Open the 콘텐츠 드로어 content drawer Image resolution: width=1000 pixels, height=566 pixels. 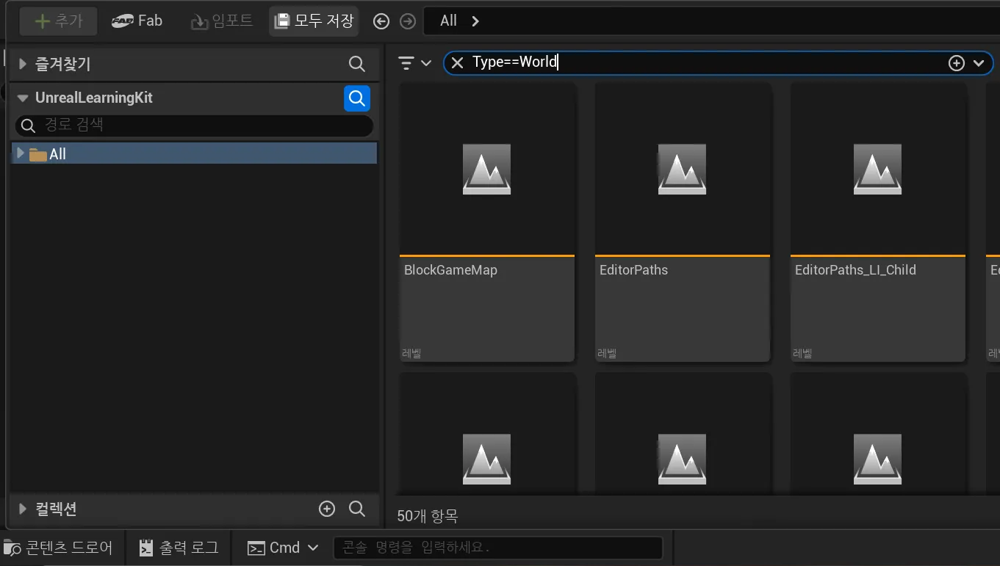point(59,548)
